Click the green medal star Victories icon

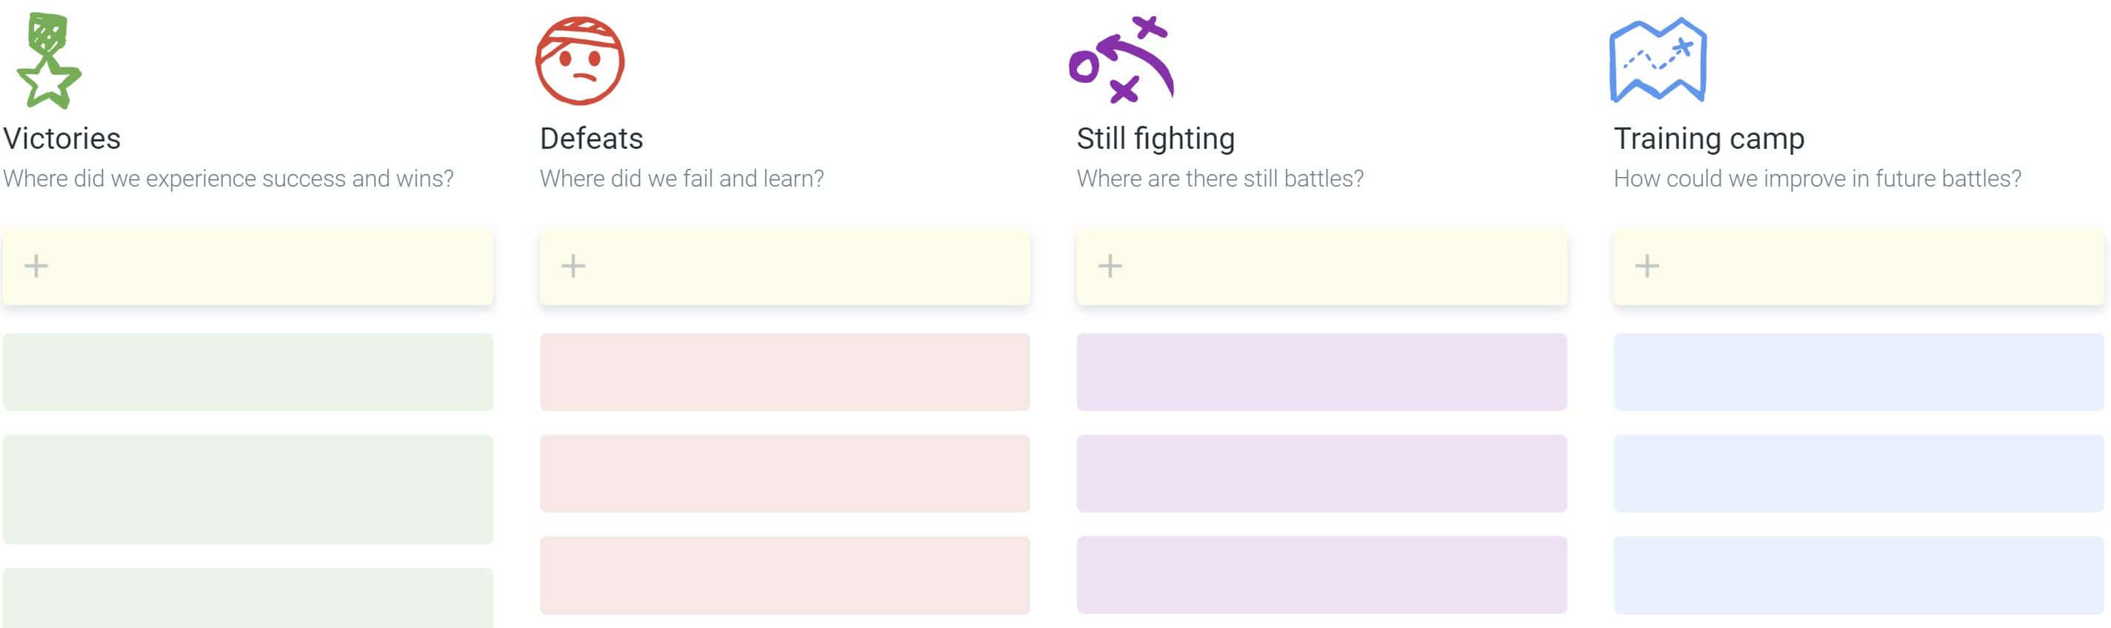tap(48, 61)
